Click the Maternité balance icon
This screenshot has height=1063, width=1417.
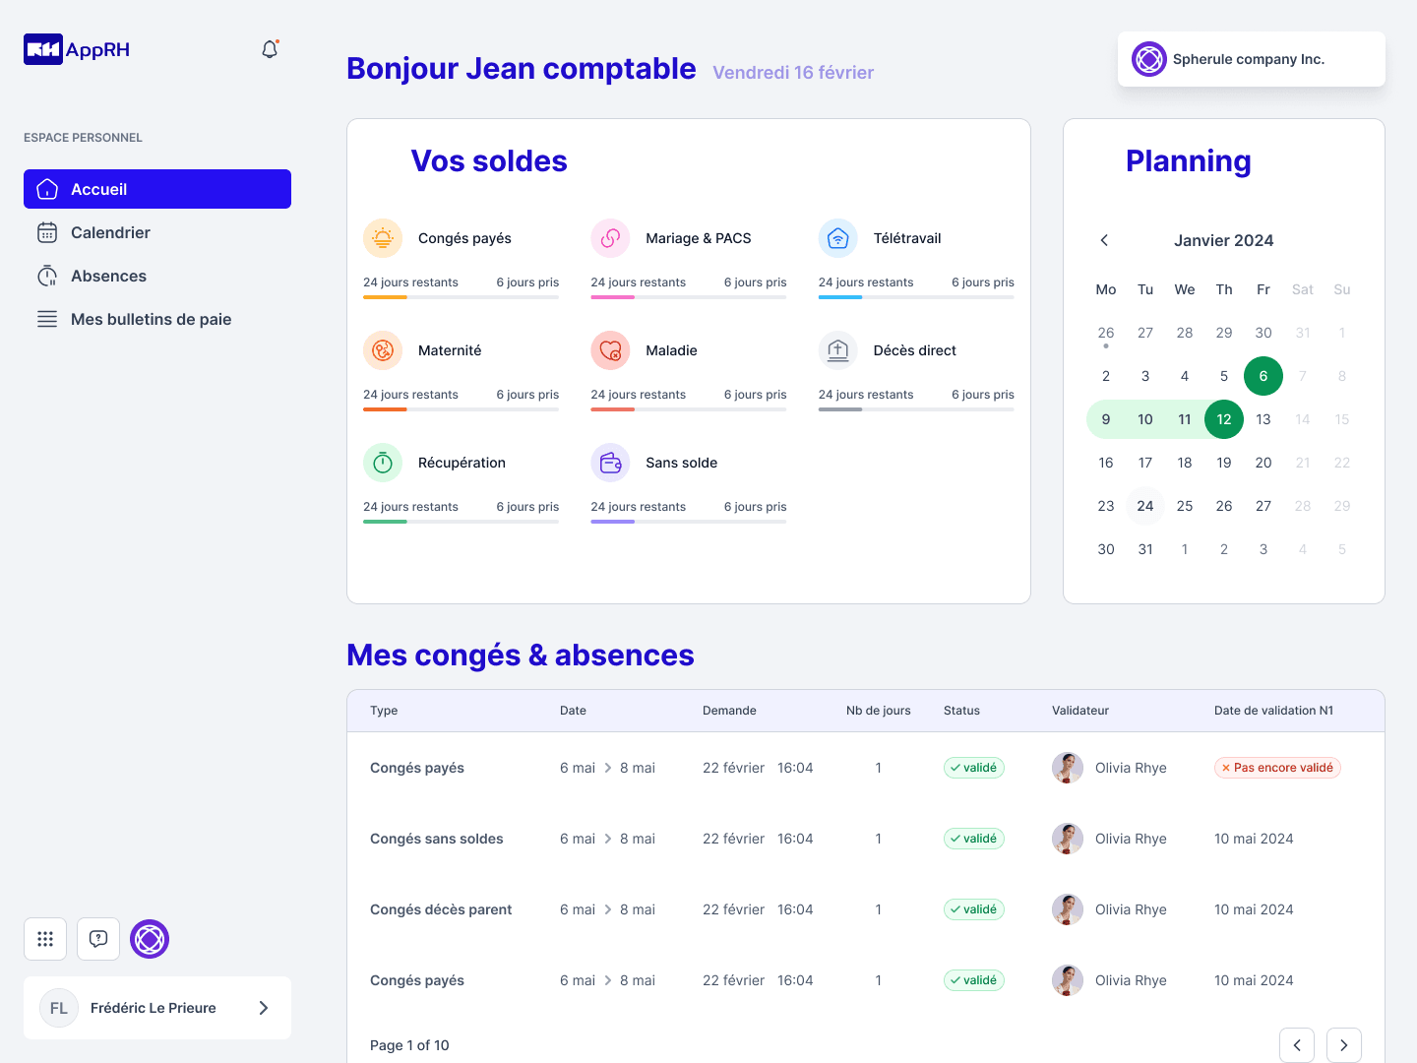coord(383,349)
